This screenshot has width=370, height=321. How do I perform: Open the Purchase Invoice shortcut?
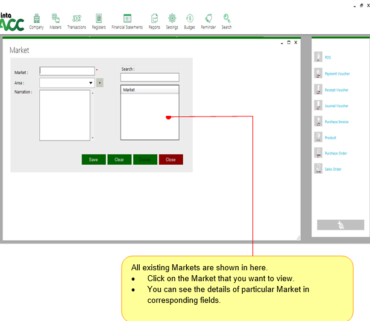(336, 122)
